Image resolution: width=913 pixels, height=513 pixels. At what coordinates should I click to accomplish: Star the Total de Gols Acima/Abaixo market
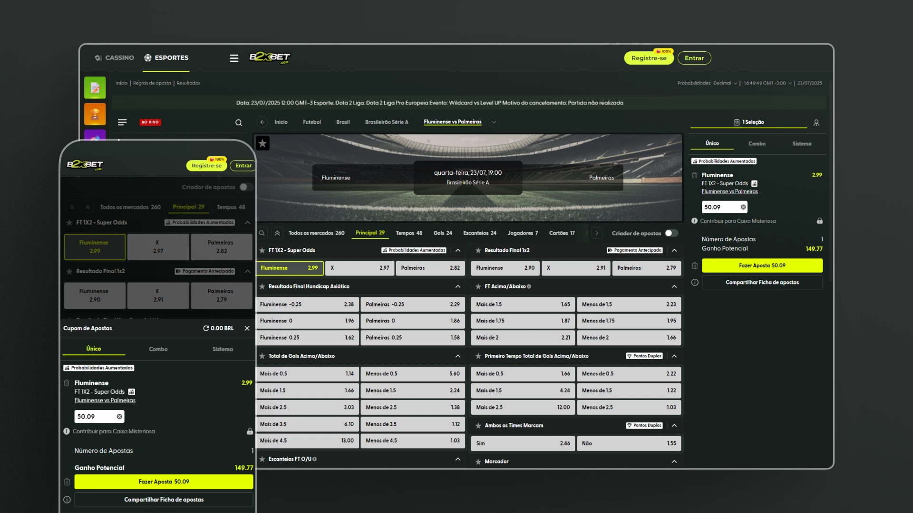262,356
